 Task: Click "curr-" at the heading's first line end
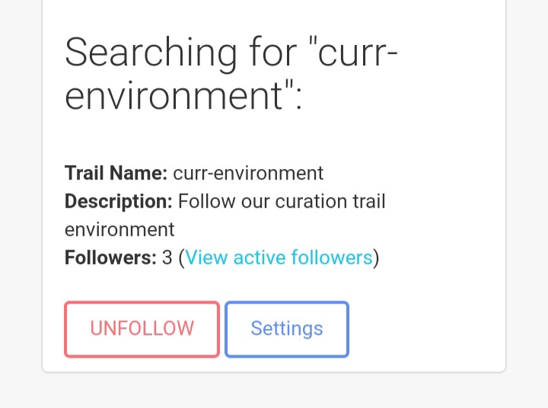[x=356, y=53]
